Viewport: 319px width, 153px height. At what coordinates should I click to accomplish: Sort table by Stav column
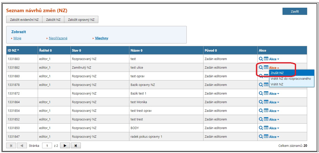76,51
